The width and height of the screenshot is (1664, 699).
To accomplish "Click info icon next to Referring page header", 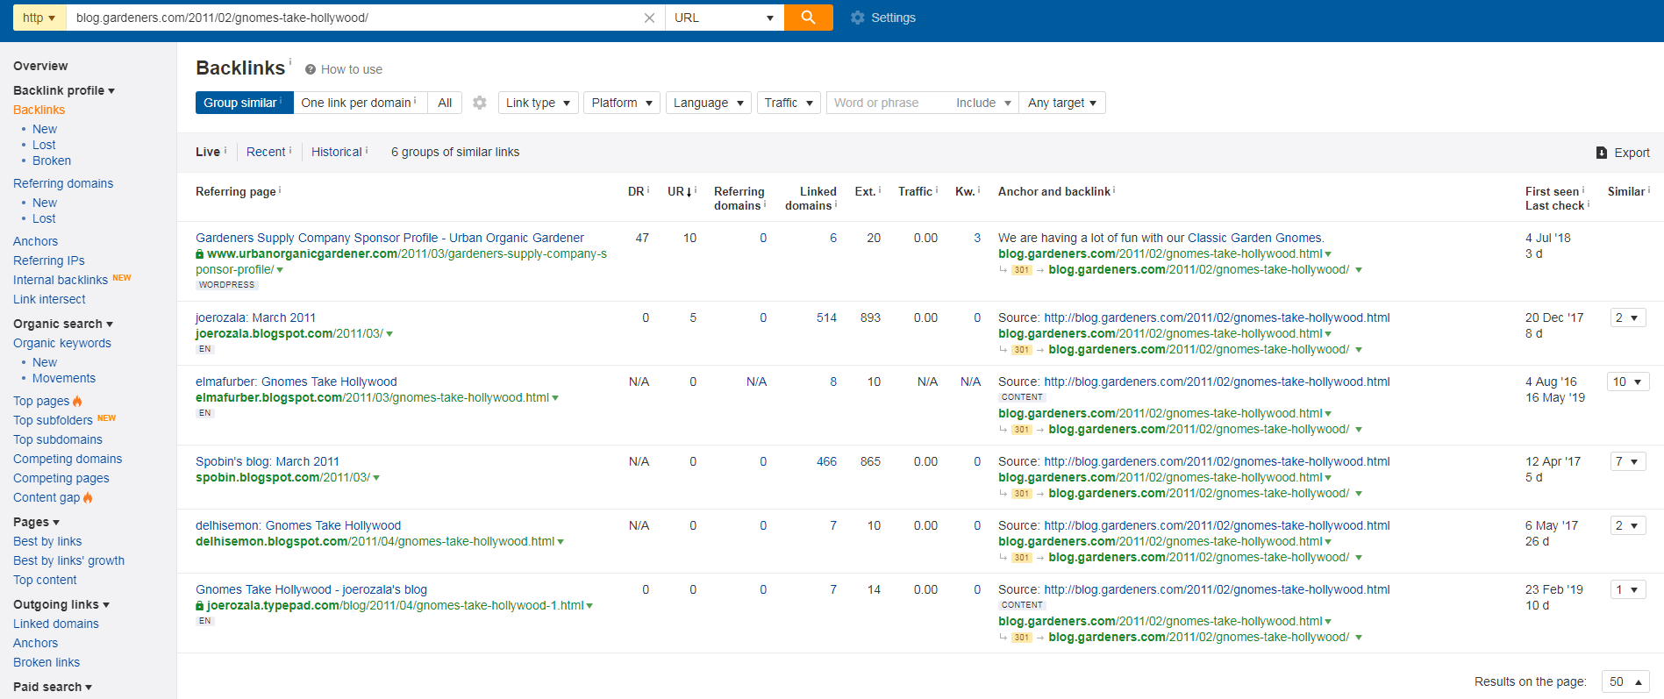I will coord(280,189).
